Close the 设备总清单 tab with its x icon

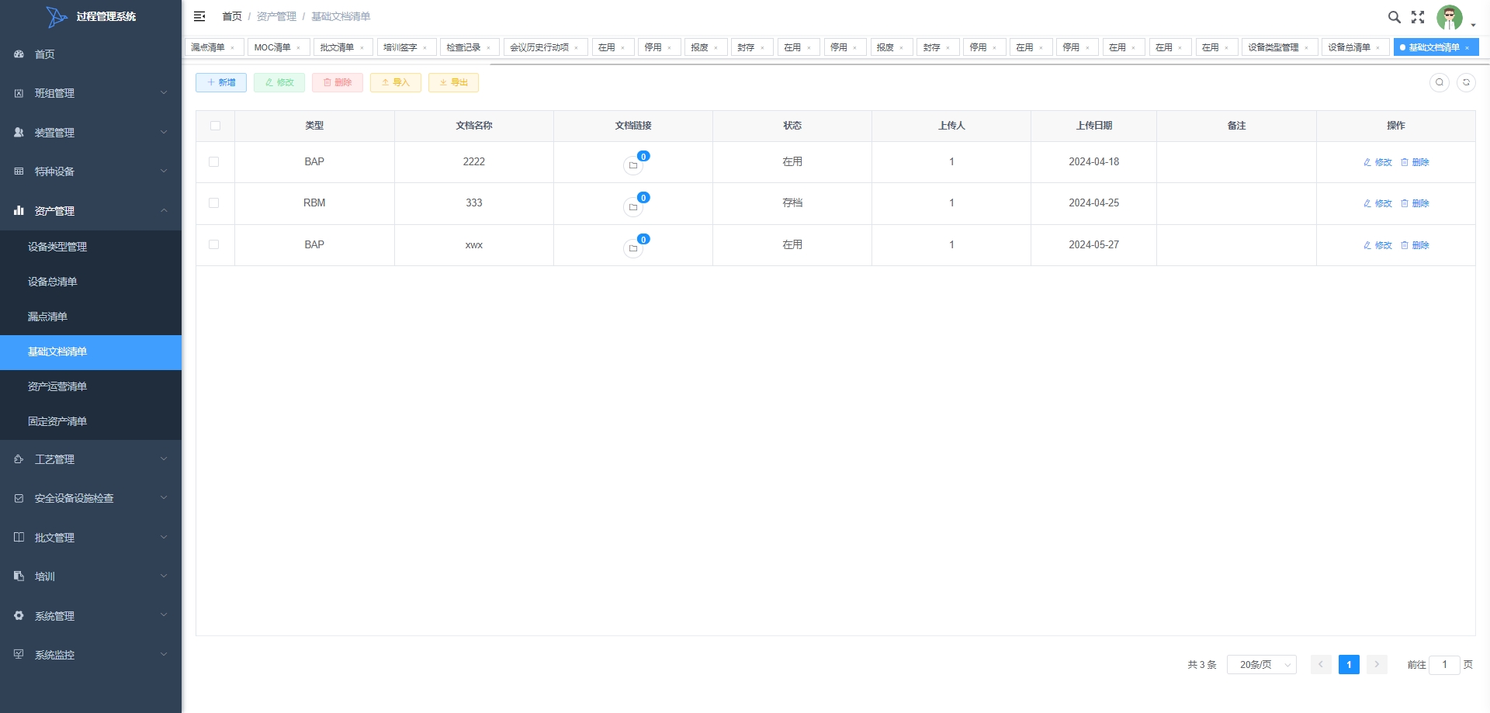click(1378, 48)
